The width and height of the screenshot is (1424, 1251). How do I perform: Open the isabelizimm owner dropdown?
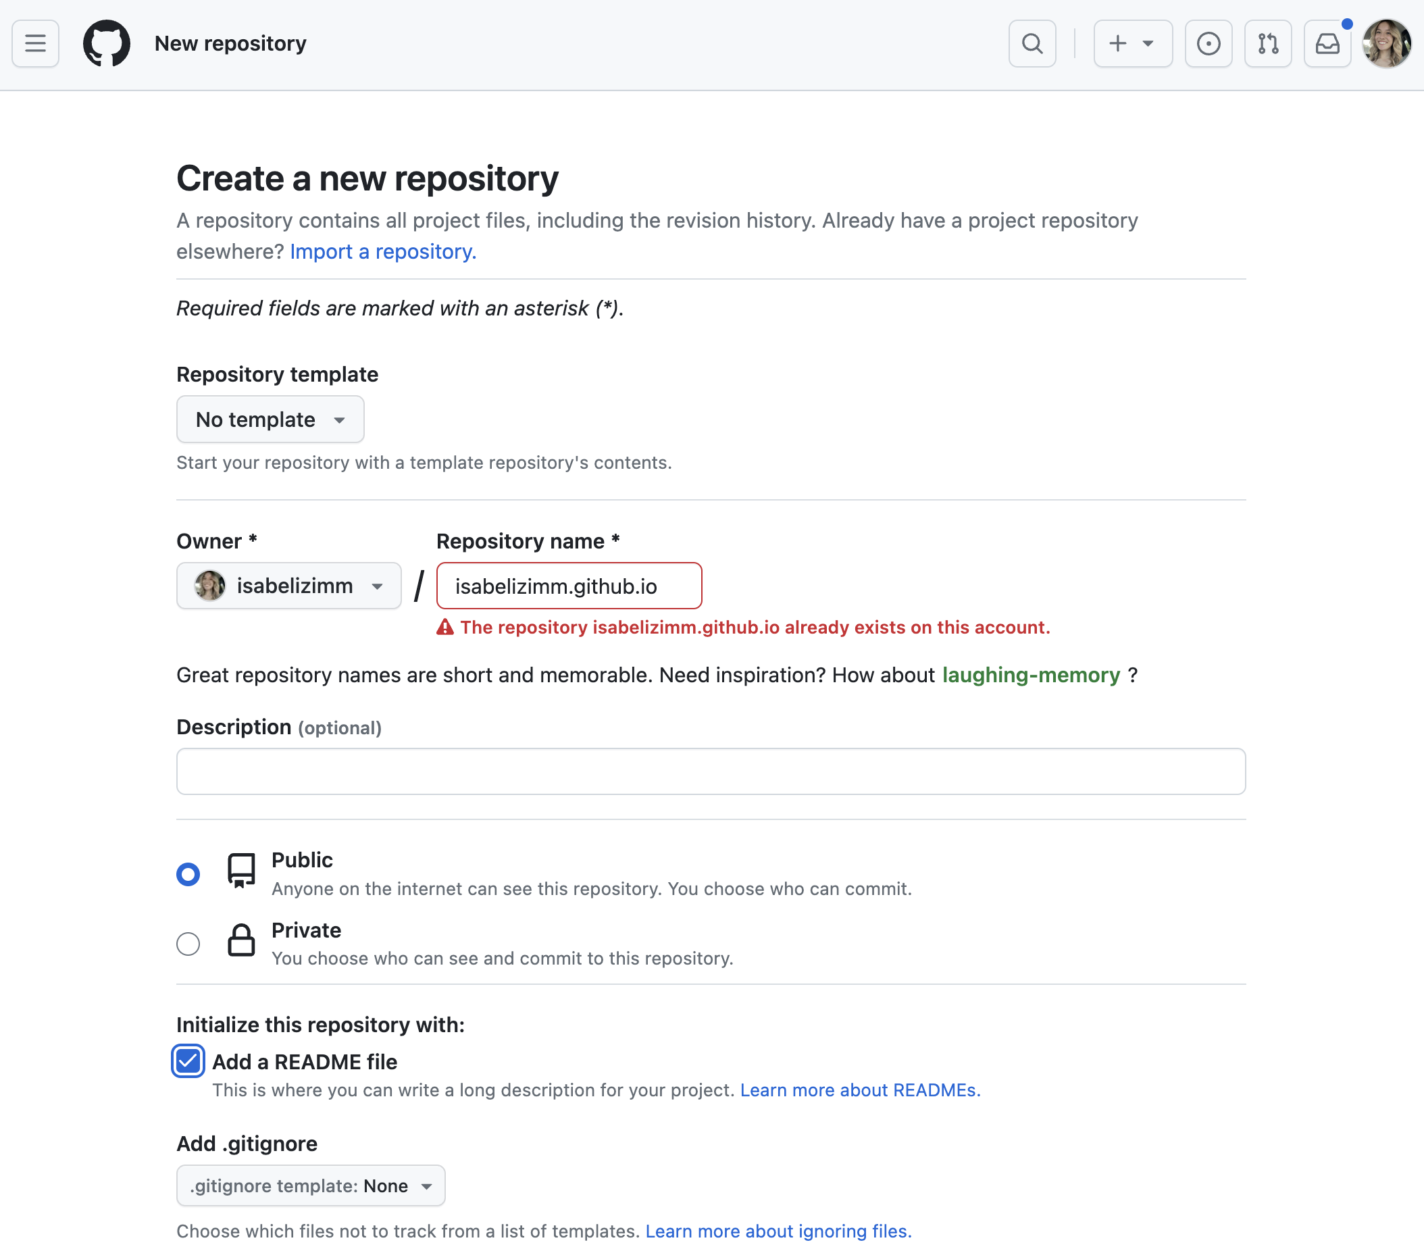pos(288,586)
